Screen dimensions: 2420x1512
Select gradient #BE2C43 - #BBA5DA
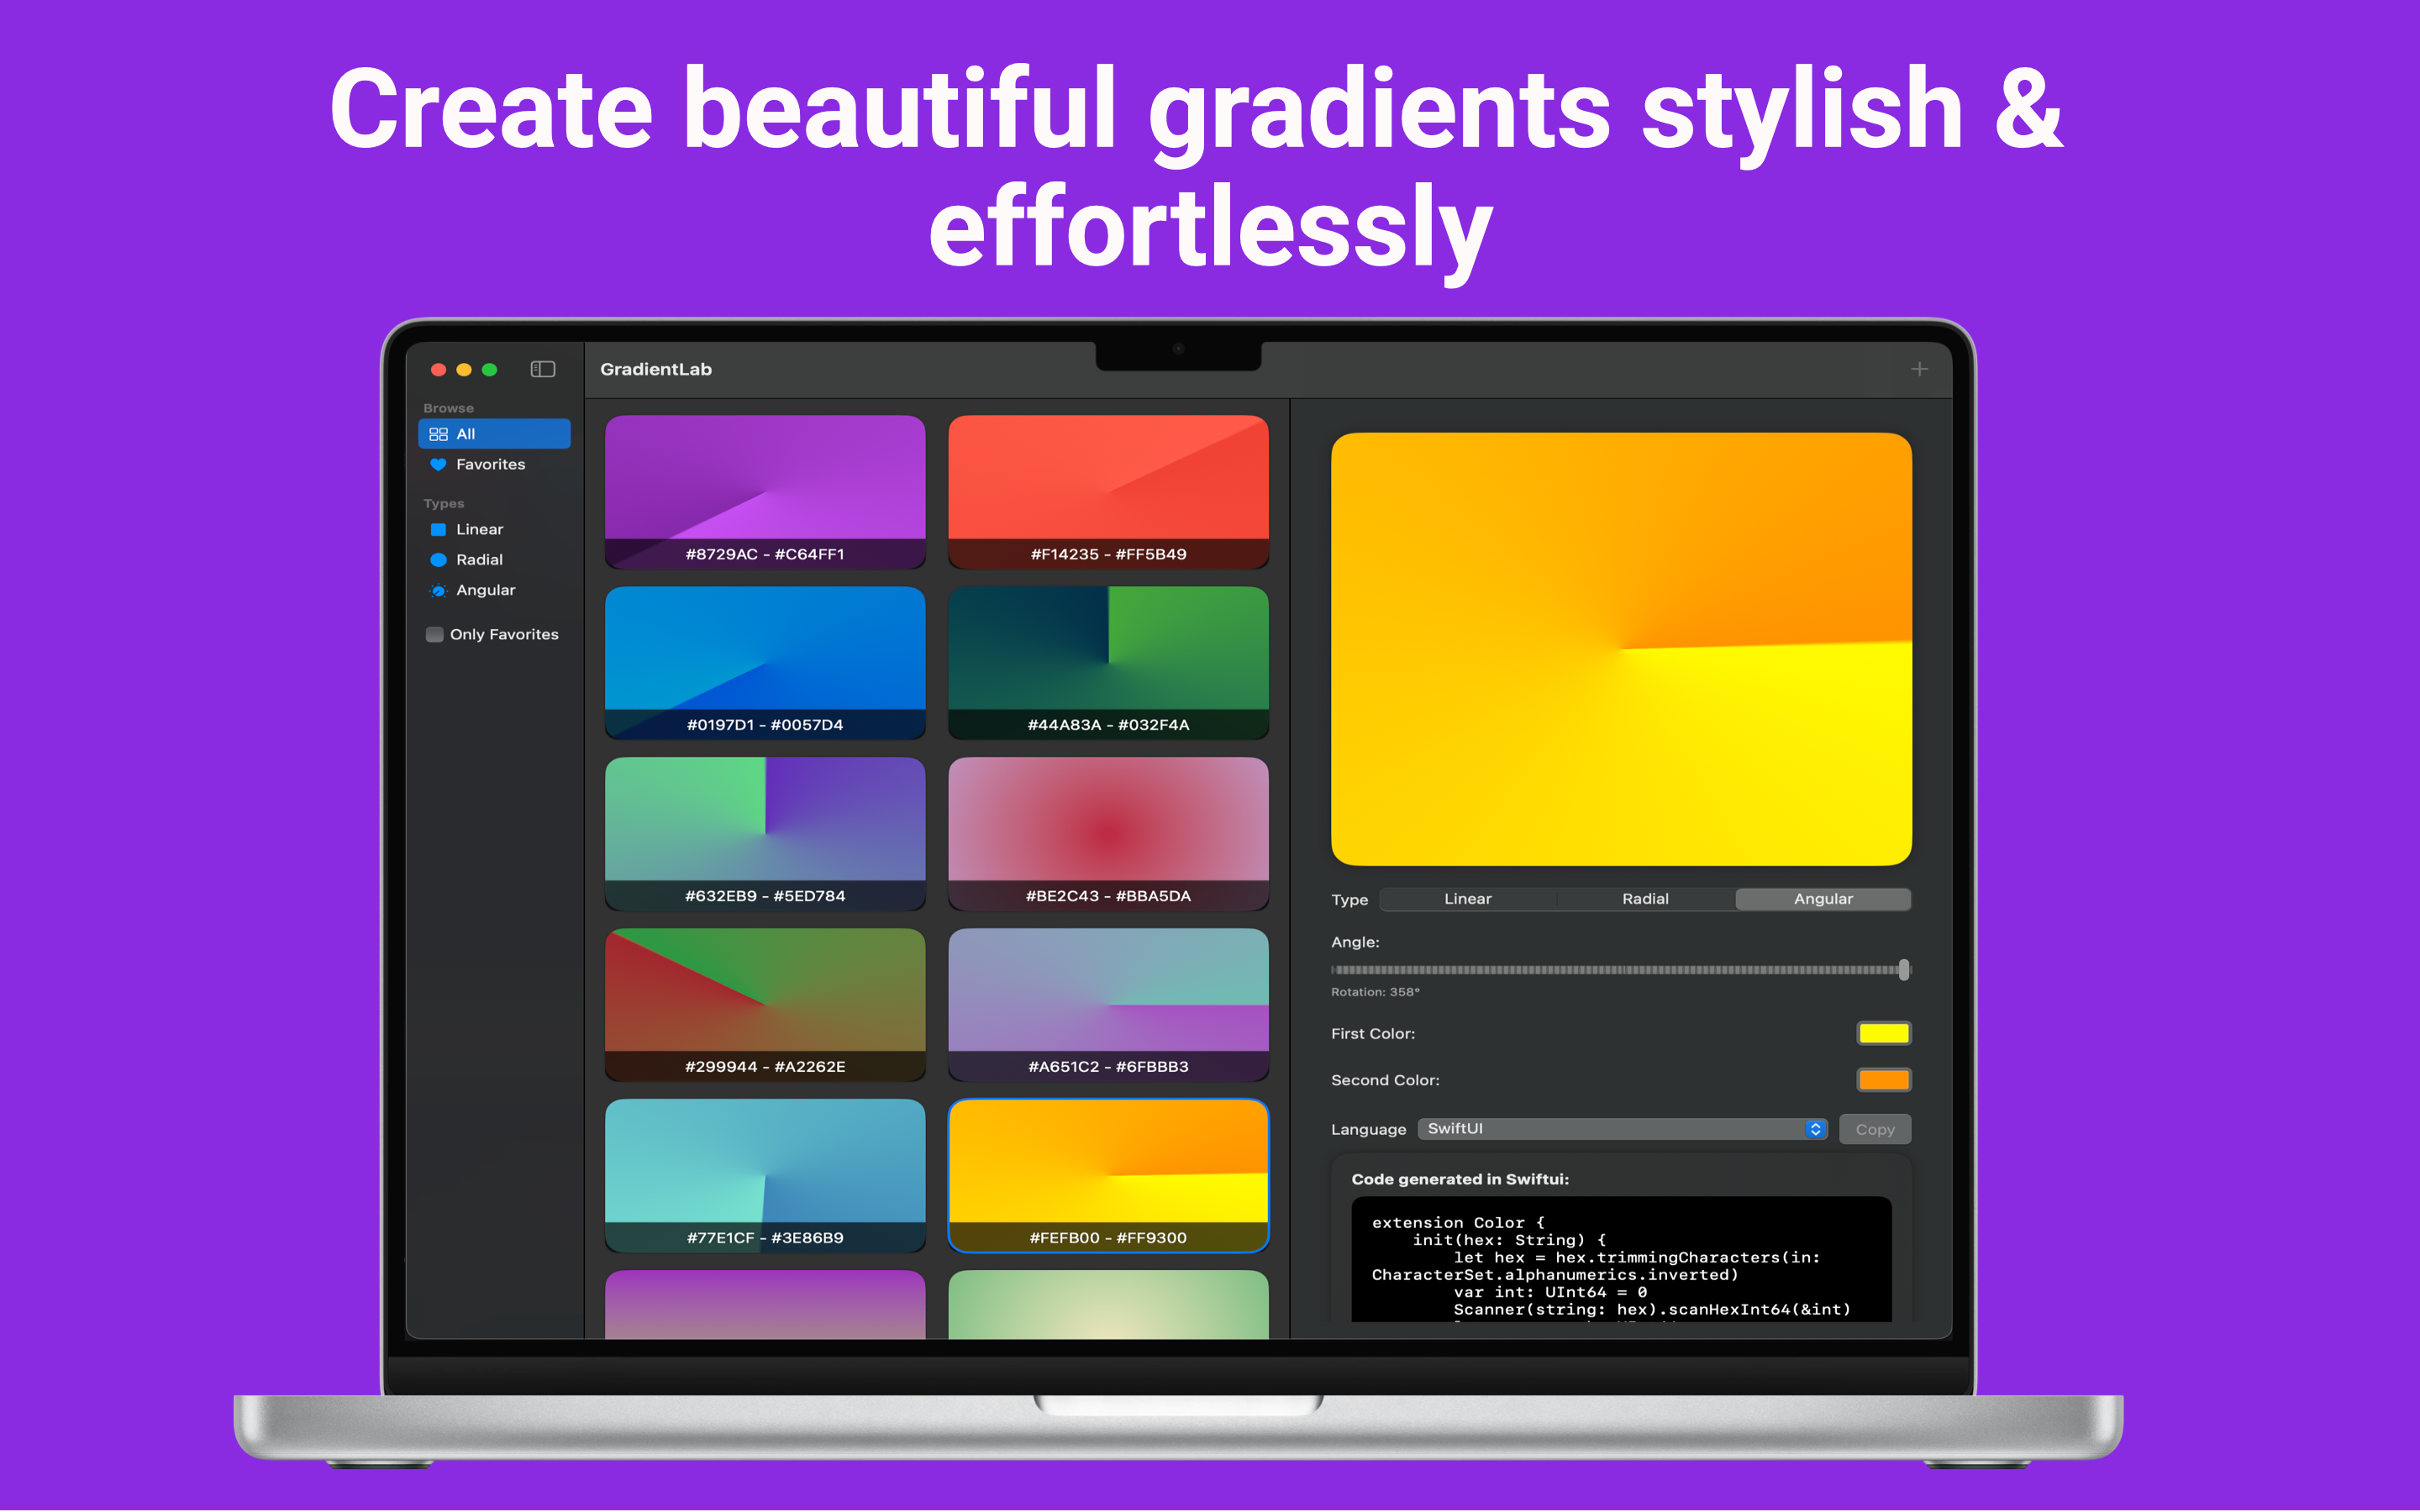pyautogui.click(x=1108, y=834)
